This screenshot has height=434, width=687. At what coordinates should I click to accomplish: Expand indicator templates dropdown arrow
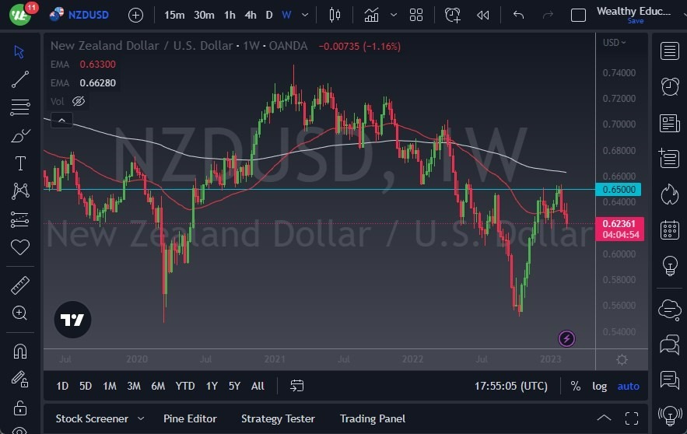pos(394,16)
